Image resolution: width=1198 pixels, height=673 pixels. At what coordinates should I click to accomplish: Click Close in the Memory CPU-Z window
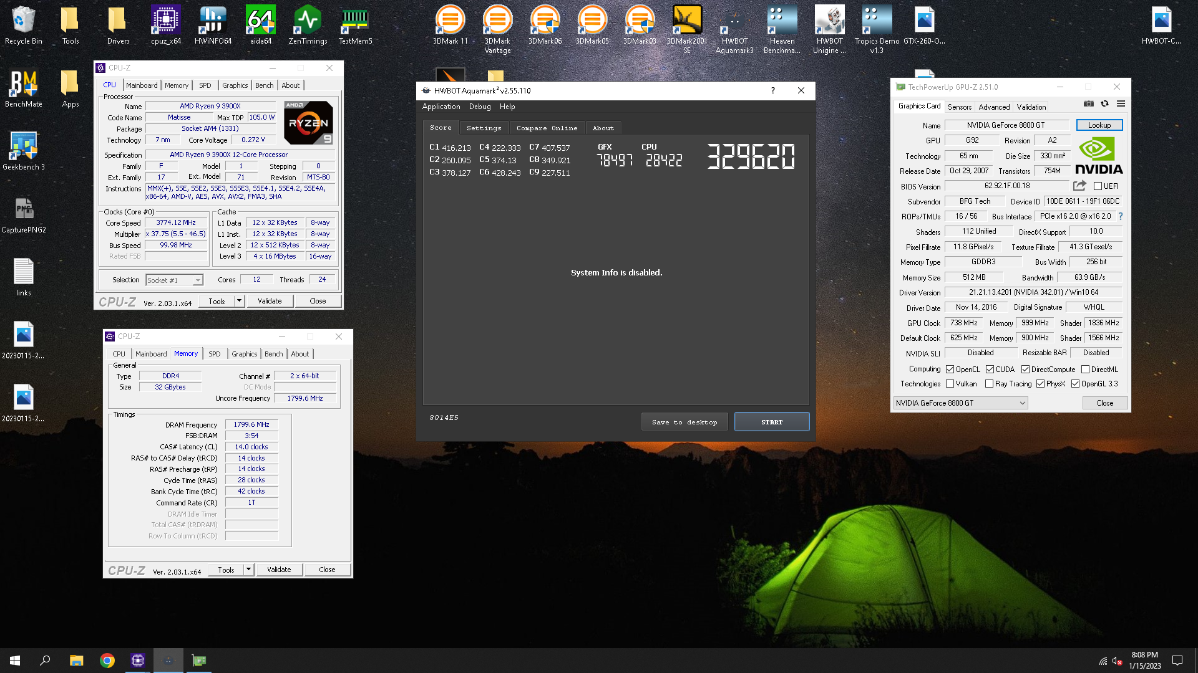[327, 570]
